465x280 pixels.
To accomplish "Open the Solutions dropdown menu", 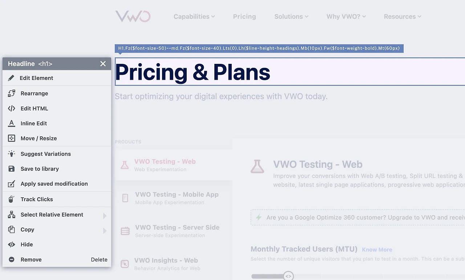I will [x=291, y=17].
